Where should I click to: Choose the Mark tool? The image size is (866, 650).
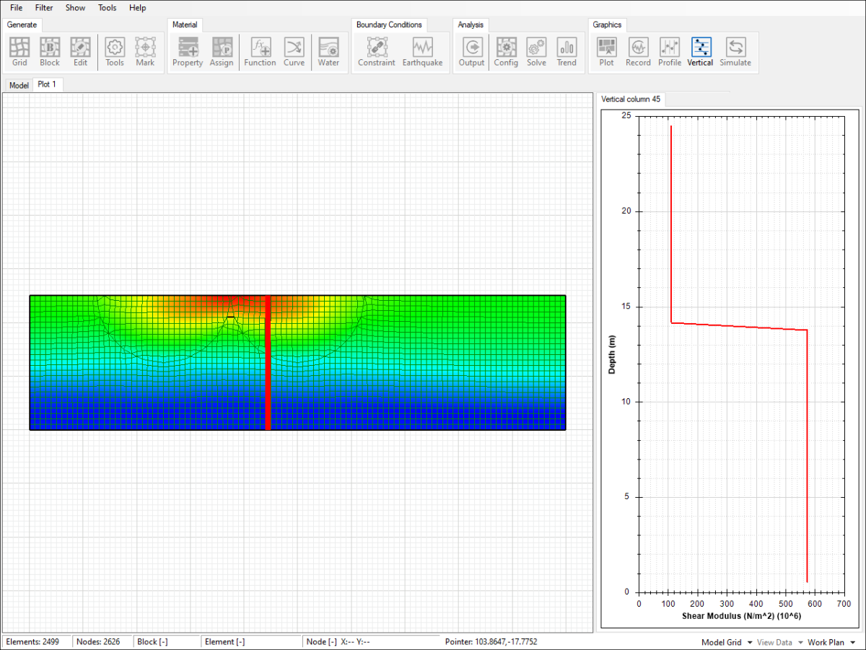145,52
